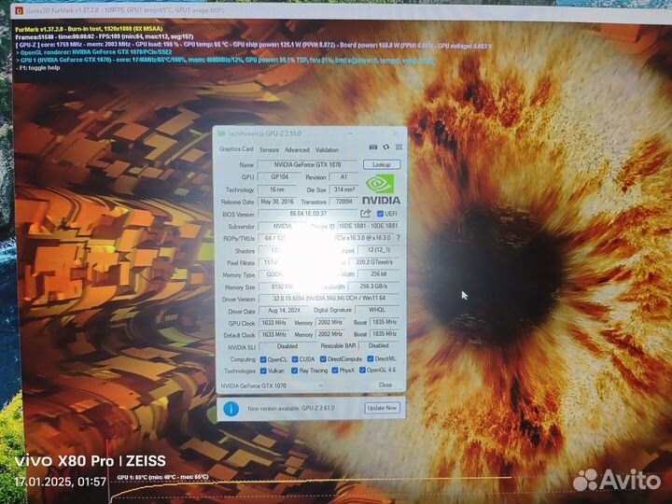Click the GPU-Z screenshot camera icon
The height and width of the screenshot is (504, 672).
pos(372,147)
